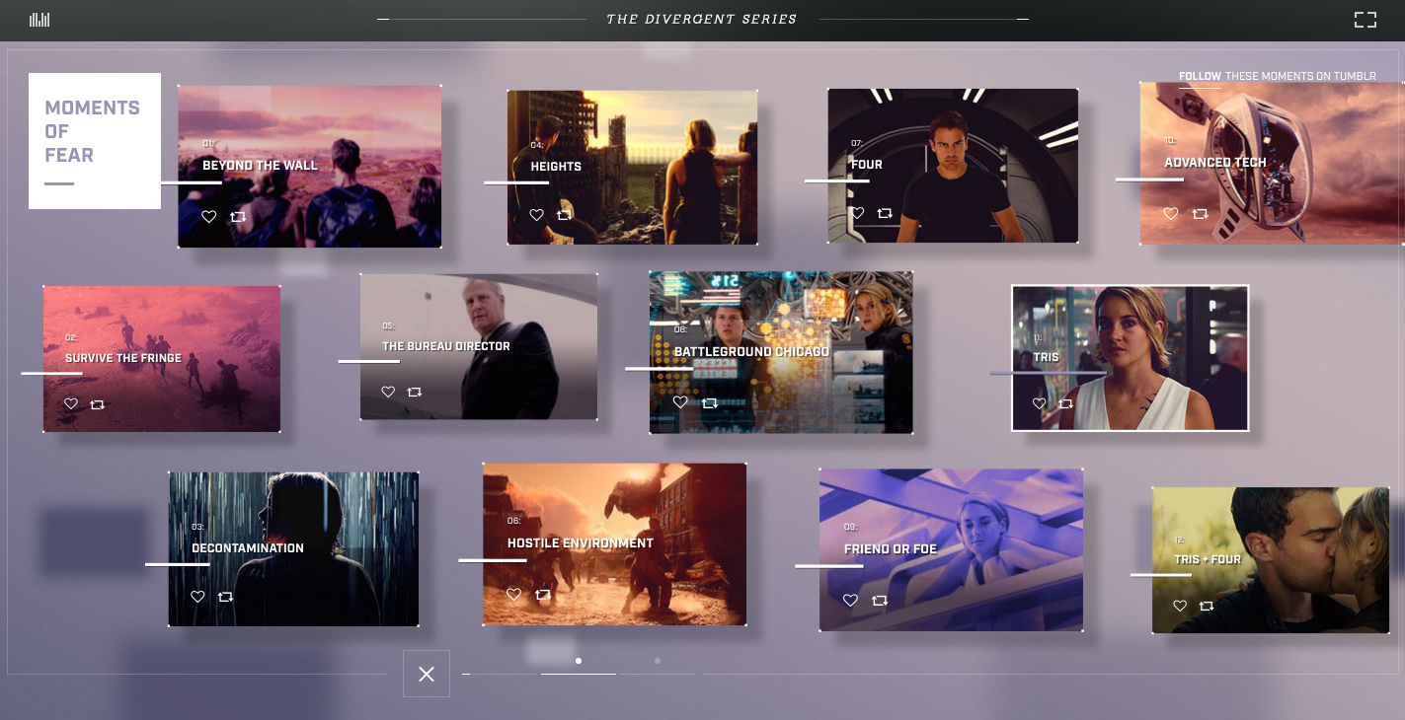Like the Battleground Chicago card

[x=680, y=402]
